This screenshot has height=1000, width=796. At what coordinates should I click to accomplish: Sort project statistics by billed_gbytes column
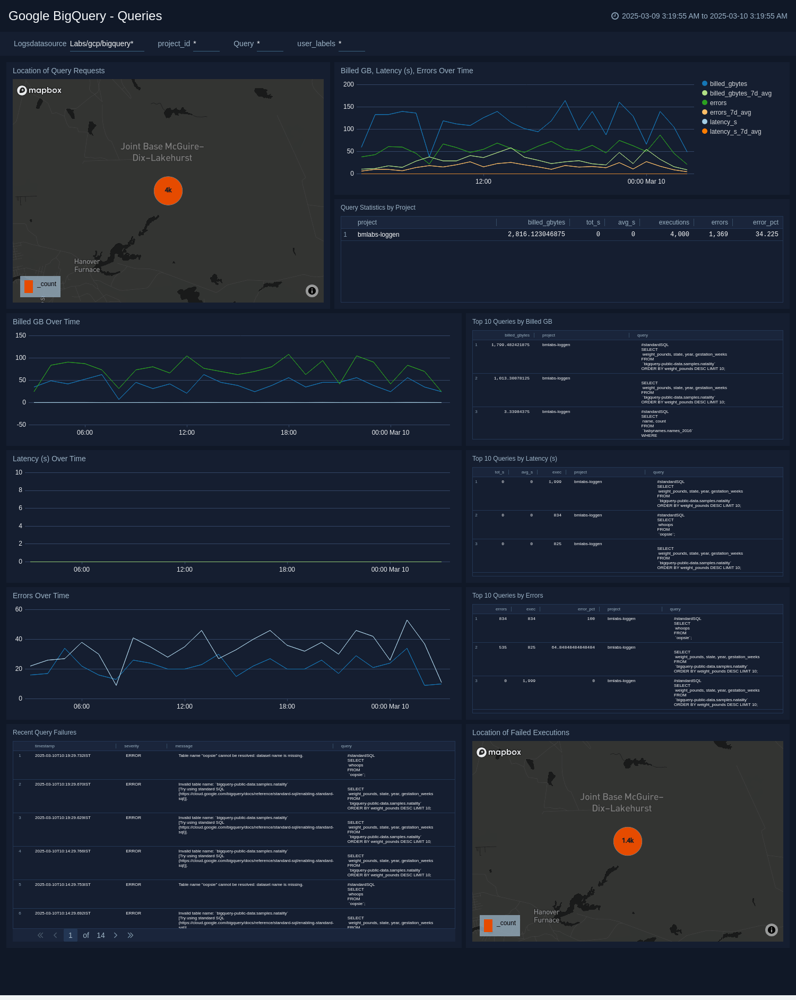(x=546, y=222)
